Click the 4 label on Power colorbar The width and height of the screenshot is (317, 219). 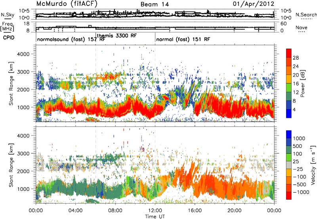click(294, 110)
